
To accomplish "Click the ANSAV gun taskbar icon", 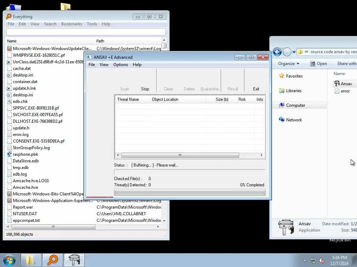I will point(74,260).
